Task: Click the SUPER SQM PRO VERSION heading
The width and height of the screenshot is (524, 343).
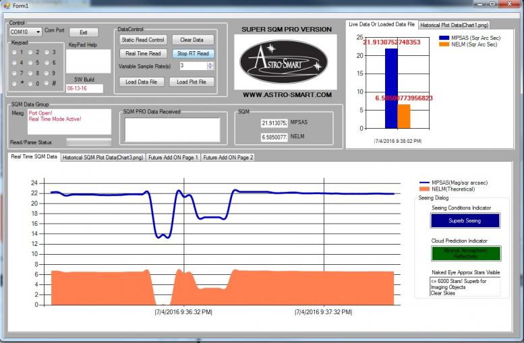Action: pyautogui.click(x=287, y=30)
